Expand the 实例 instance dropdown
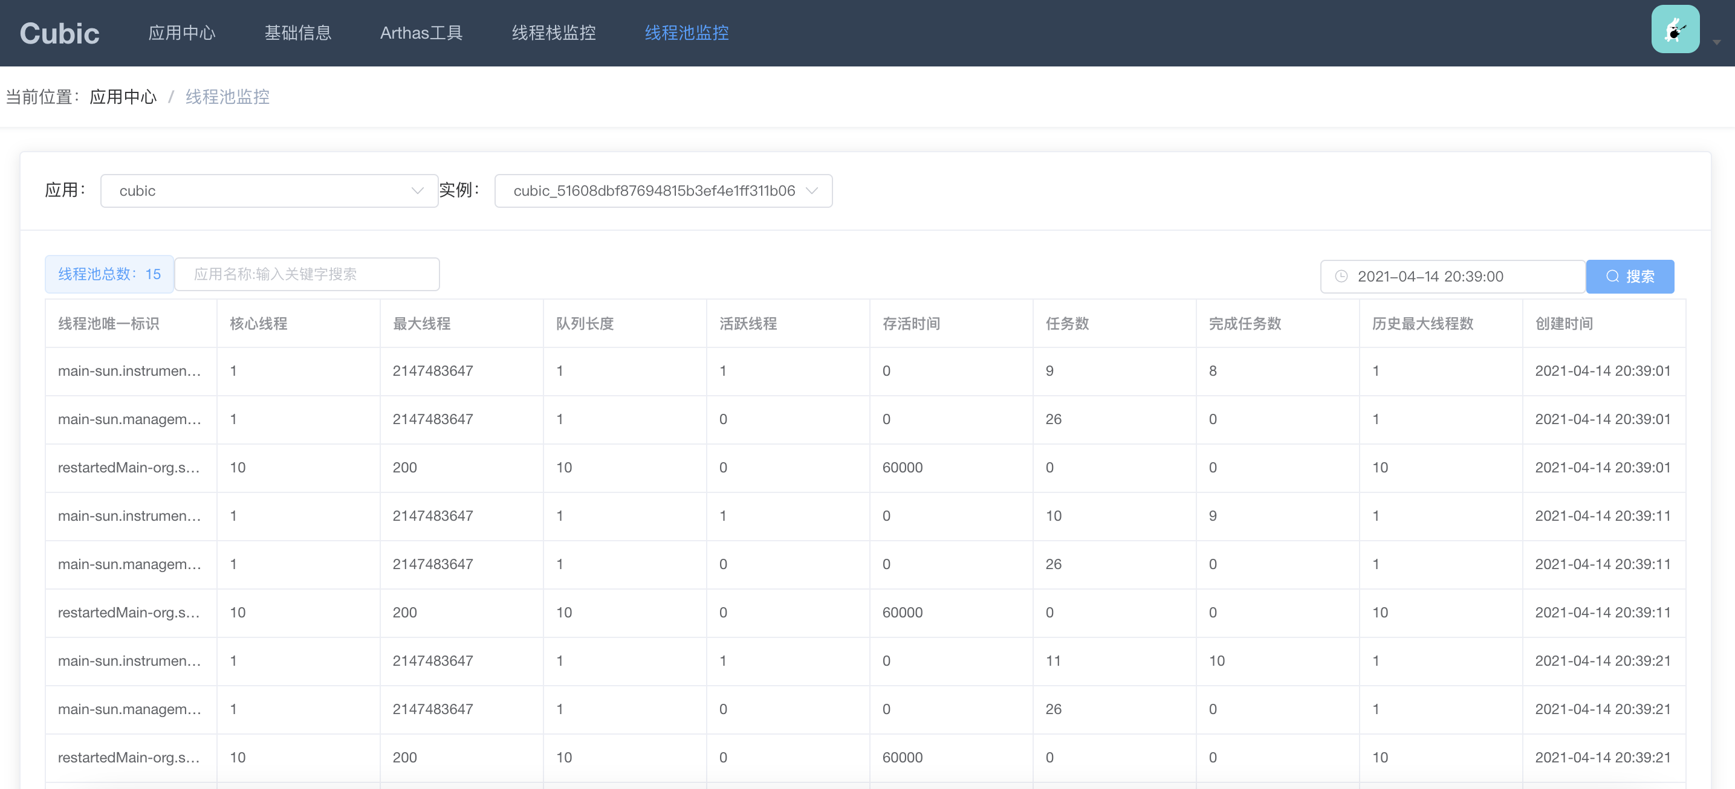1735x789 pixels. [x=663, y=190]
